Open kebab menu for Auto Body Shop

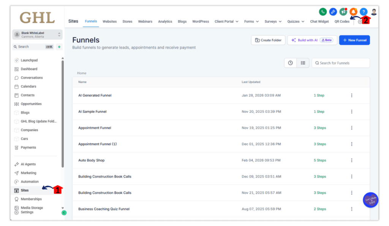tap(351, 160)
